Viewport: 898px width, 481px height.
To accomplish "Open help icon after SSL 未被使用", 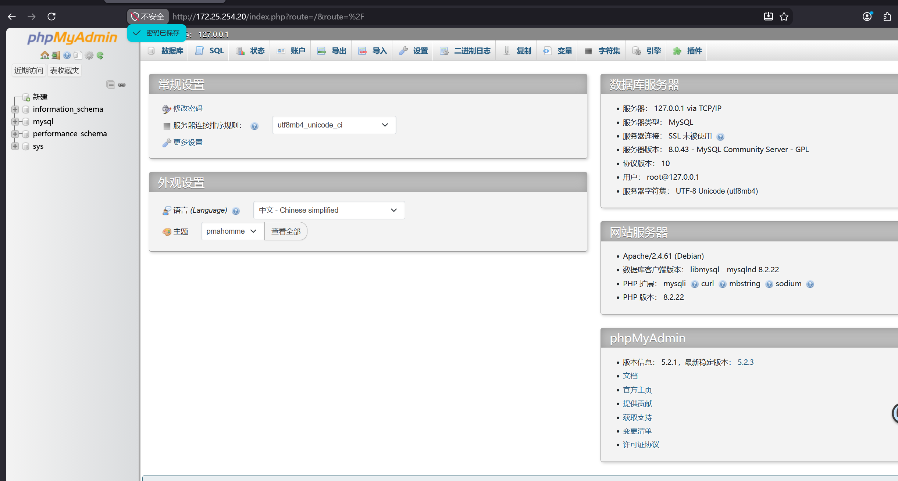I will point(720,137).
